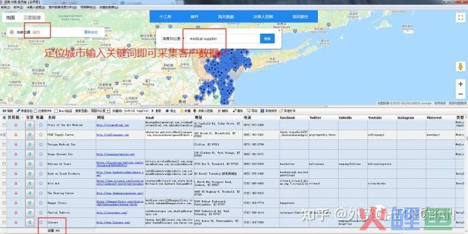Click the red X delete icon in toolbar

click(219, 111)
